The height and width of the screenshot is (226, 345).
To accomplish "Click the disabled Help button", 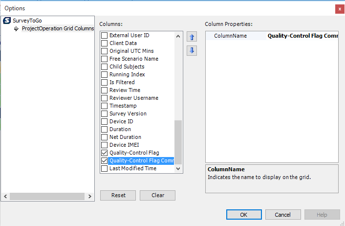I will coord(322,215).
